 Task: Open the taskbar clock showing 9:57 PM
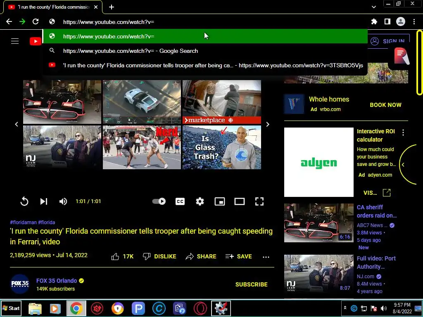click(x=402, y=308)
